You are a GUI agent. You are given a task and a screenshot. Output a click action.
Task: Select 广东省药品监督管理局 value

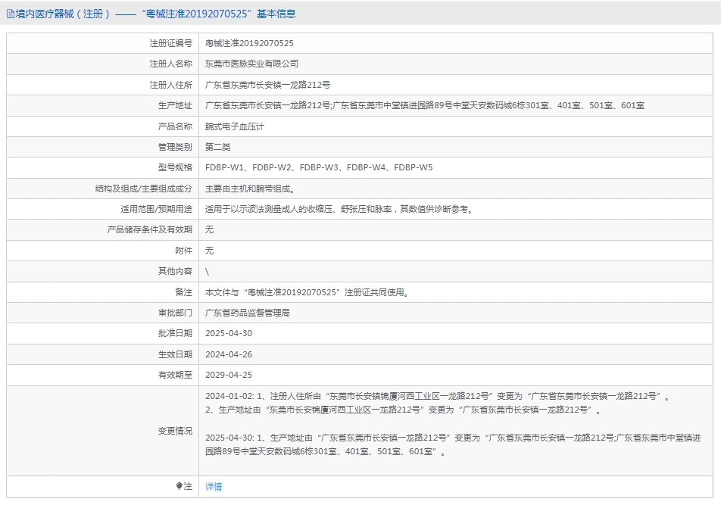click(248, 313)
